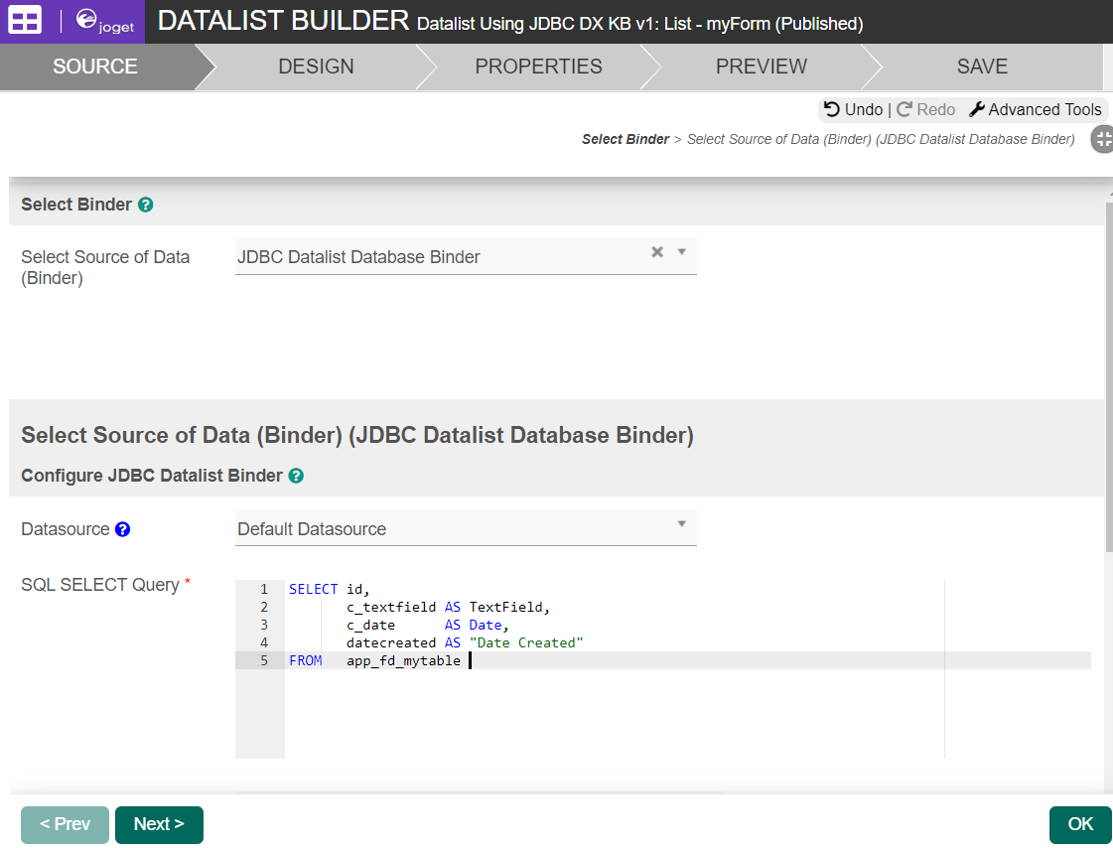Click the Joget logo
The width and height of the screenshot is (1113, 848).
pyautogui.click(x=104, y=21)
